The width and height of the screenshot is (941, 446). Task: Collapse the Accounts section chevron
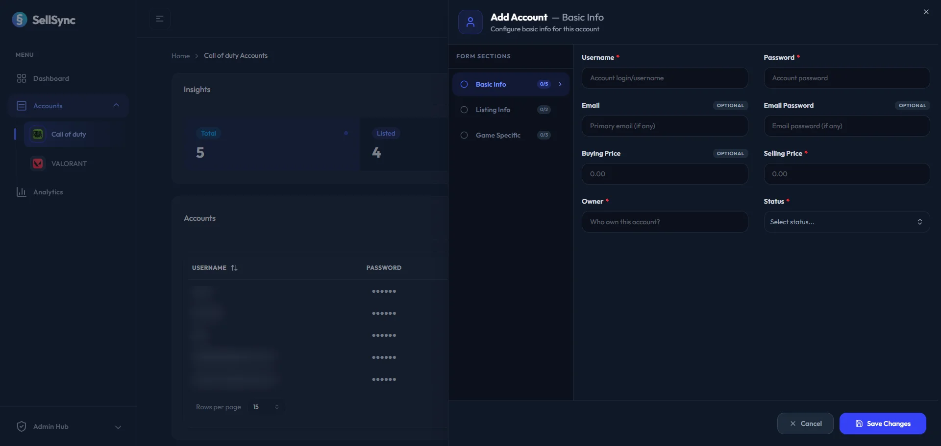116,105
